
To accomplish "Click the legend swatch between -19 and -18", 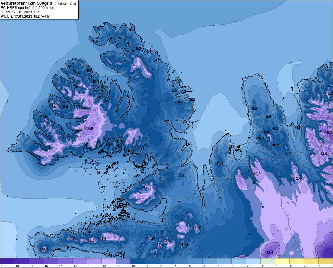I will coord(8,261).
